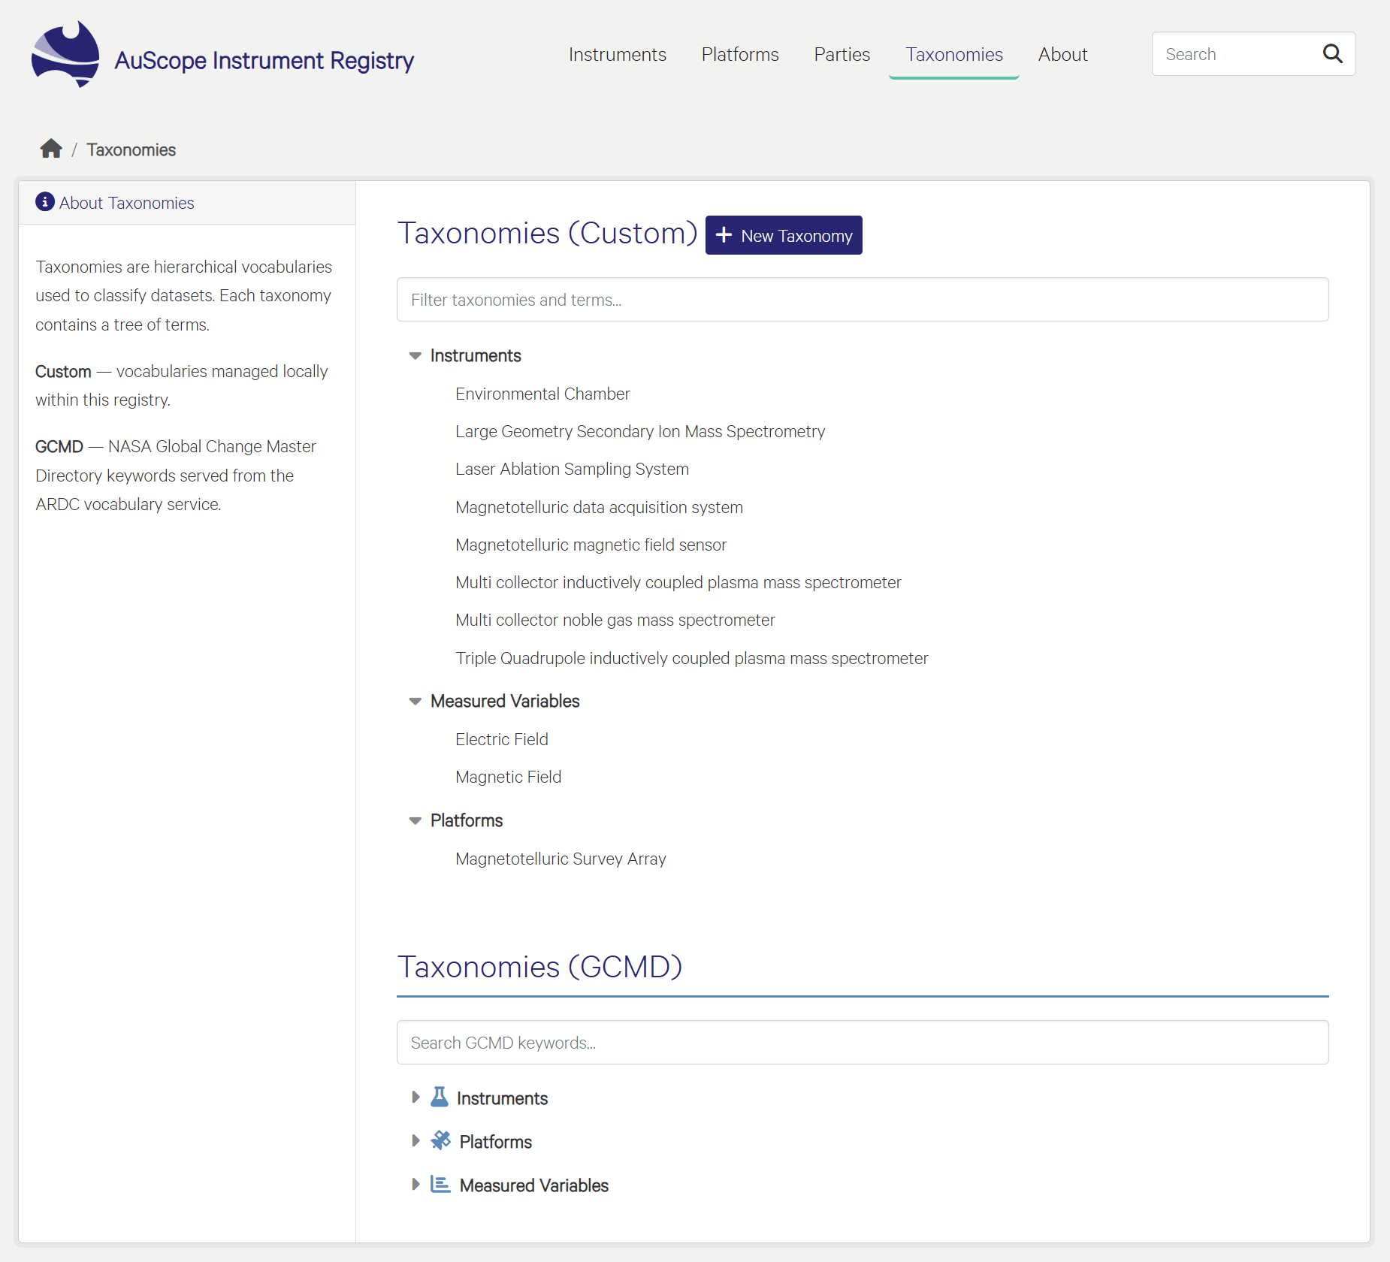The width and height of the screenshot is (1390, 1262).
Task: Select Magnetotelluric Survey Array term
Action: pyautogui.click(x=561, y=859)
